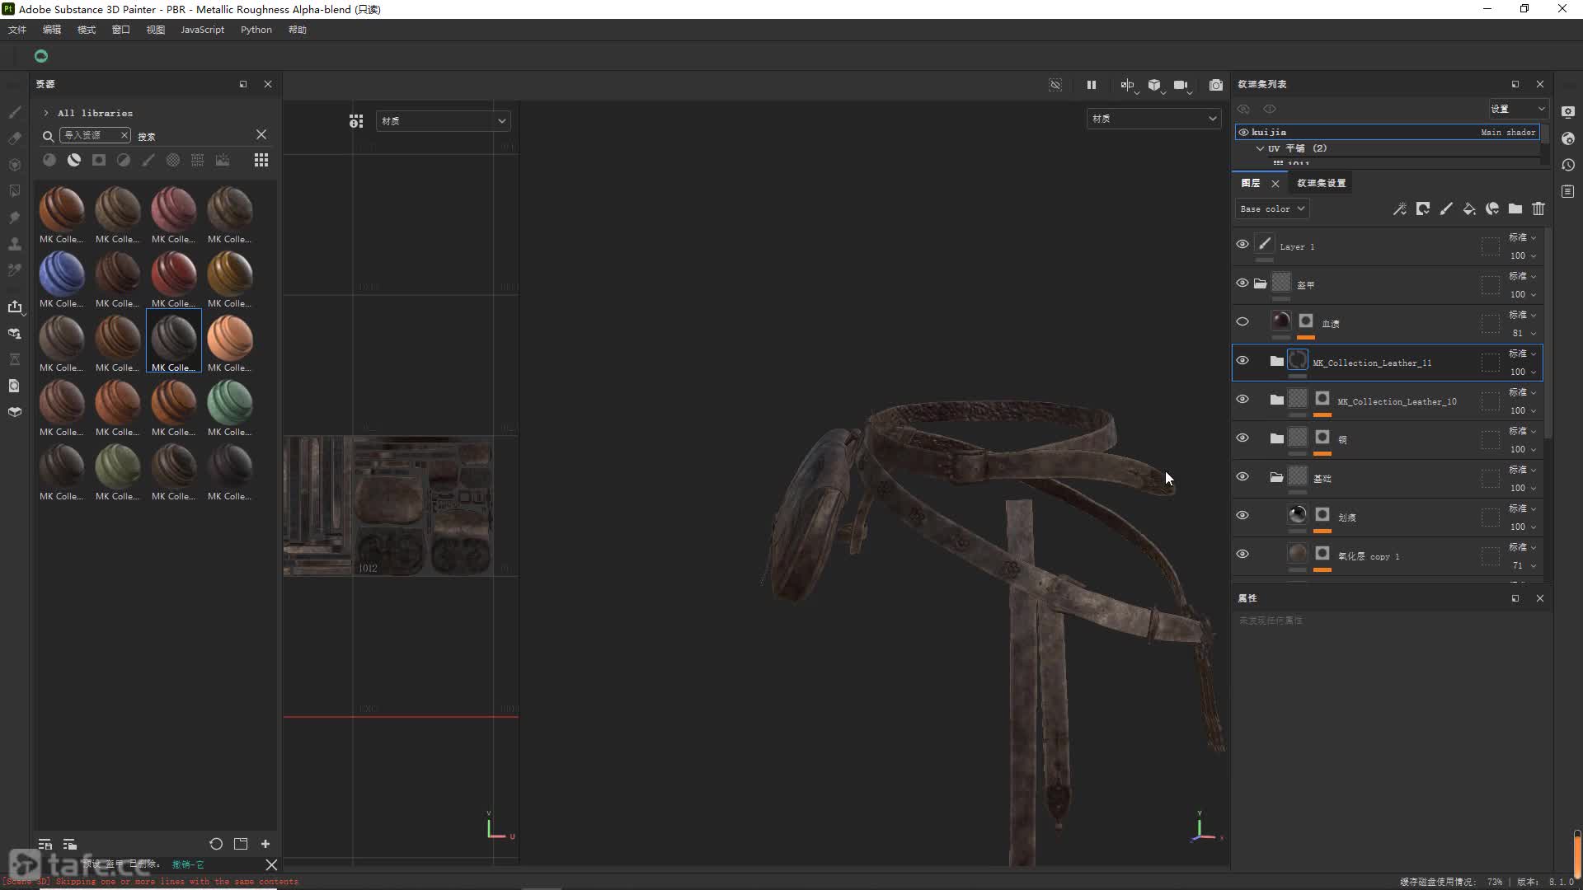Select the Projection tool in left toolbar

point(15,165)
